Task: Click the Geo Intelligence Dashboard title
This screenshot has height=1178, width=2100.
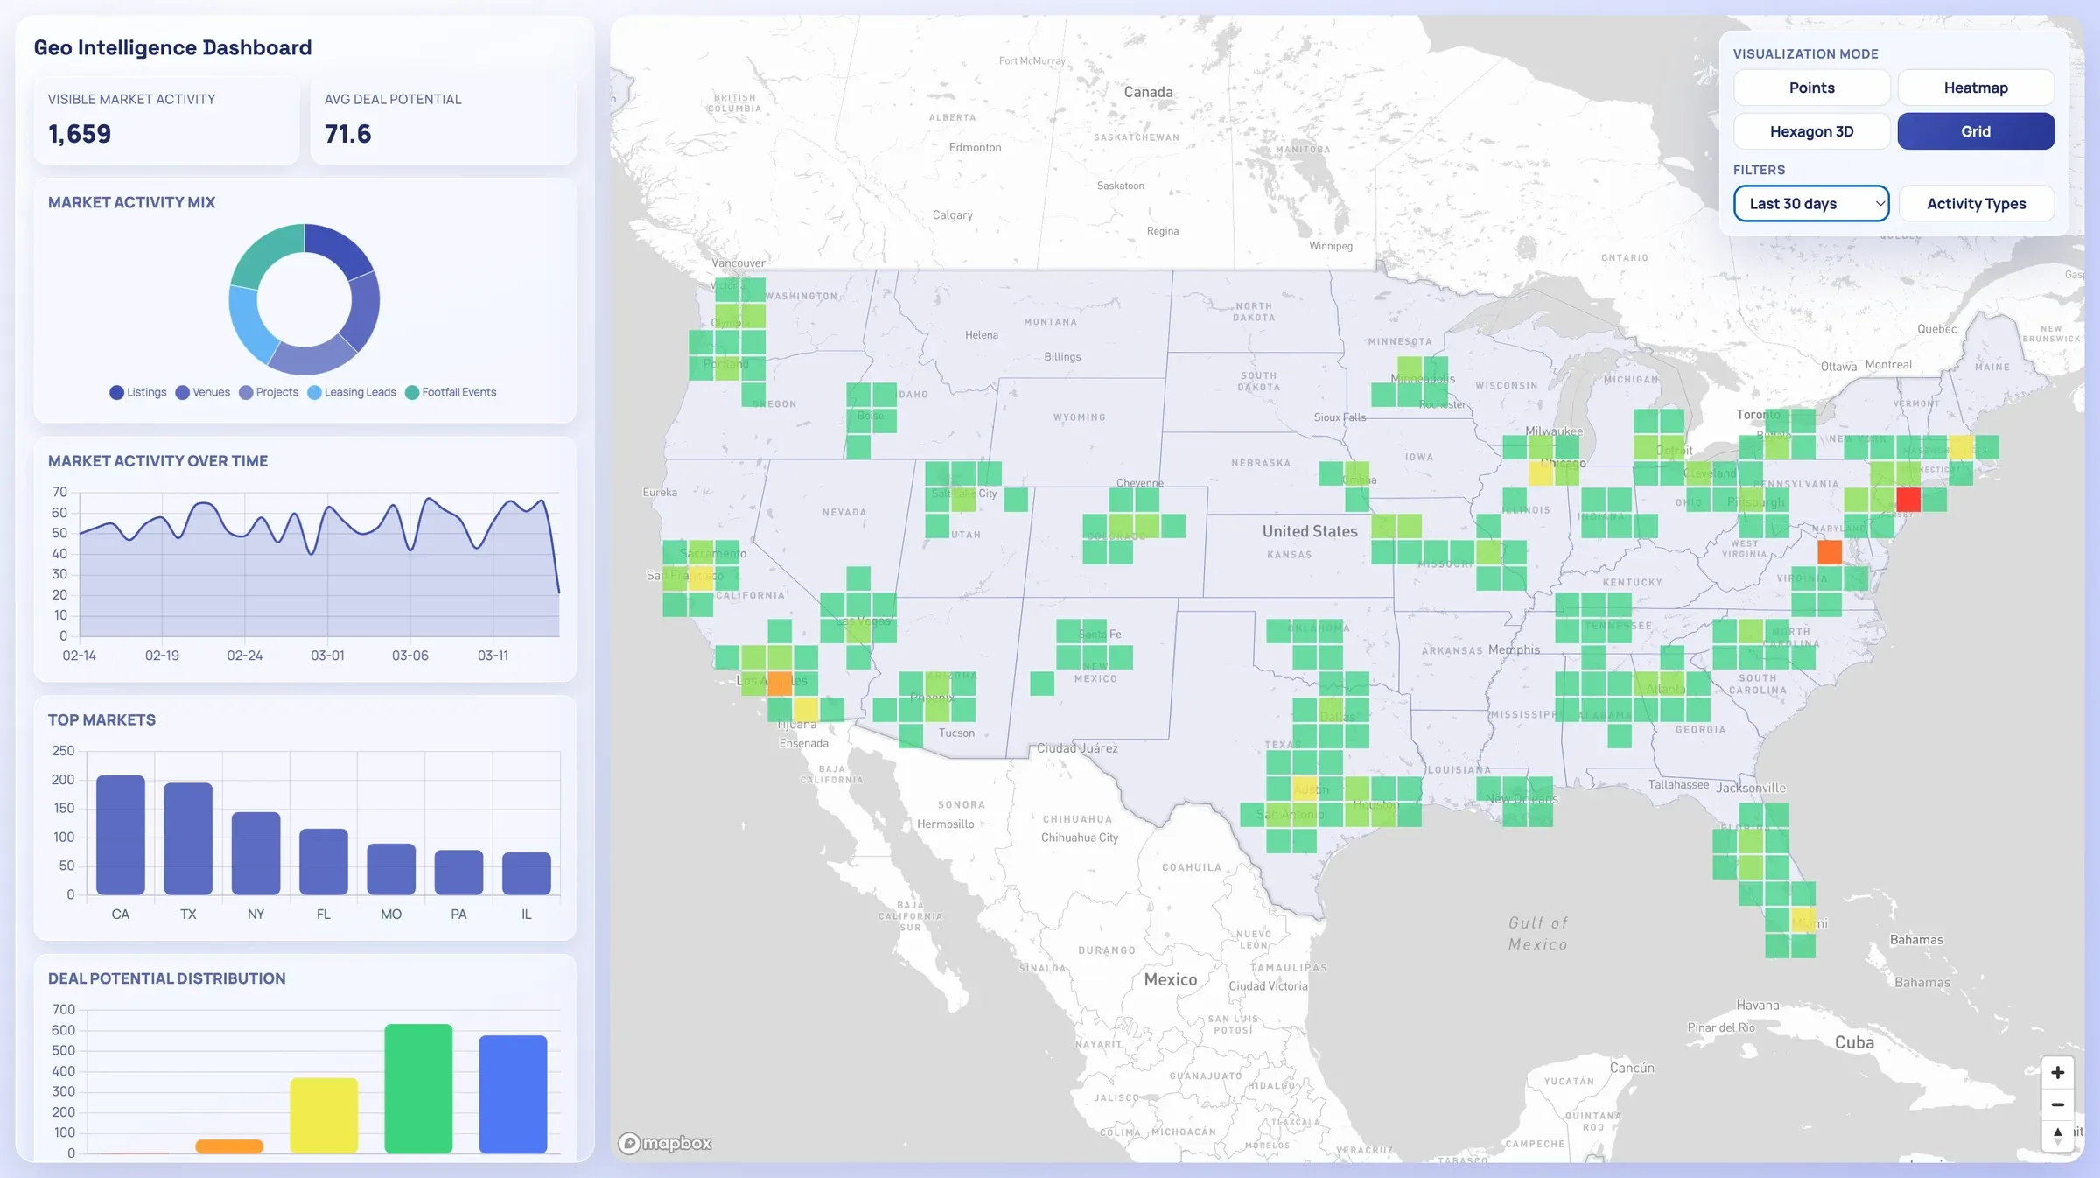Action: [x=172, y=47]
